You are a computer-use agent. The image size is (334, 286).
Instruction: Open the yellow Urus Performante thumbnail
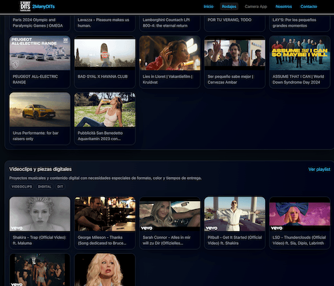click(40, 110)
